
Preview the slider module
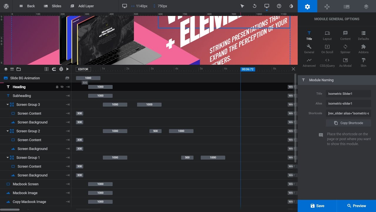(356, 206)
